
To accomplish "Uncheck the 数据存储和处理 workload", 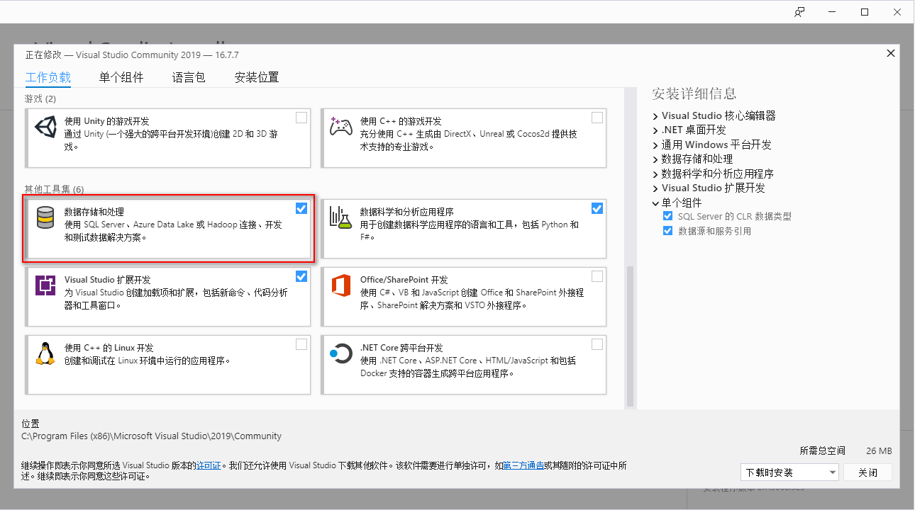I will coord(301,208).
